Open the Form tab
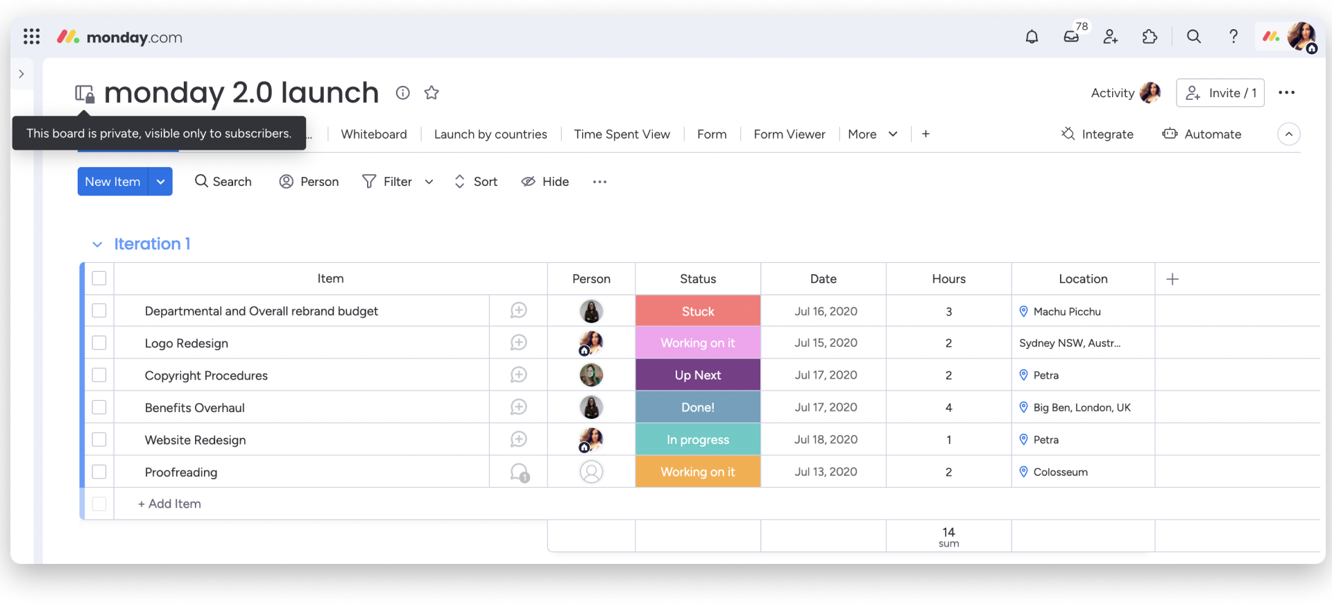The width and height of the screenshot is (1332, 609). click(712, 134)
